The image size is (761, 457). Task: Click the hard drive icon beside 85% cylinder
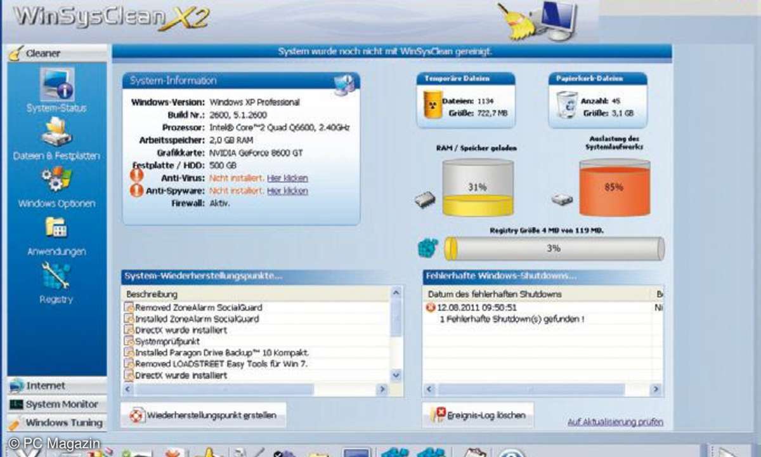point(562,200)
